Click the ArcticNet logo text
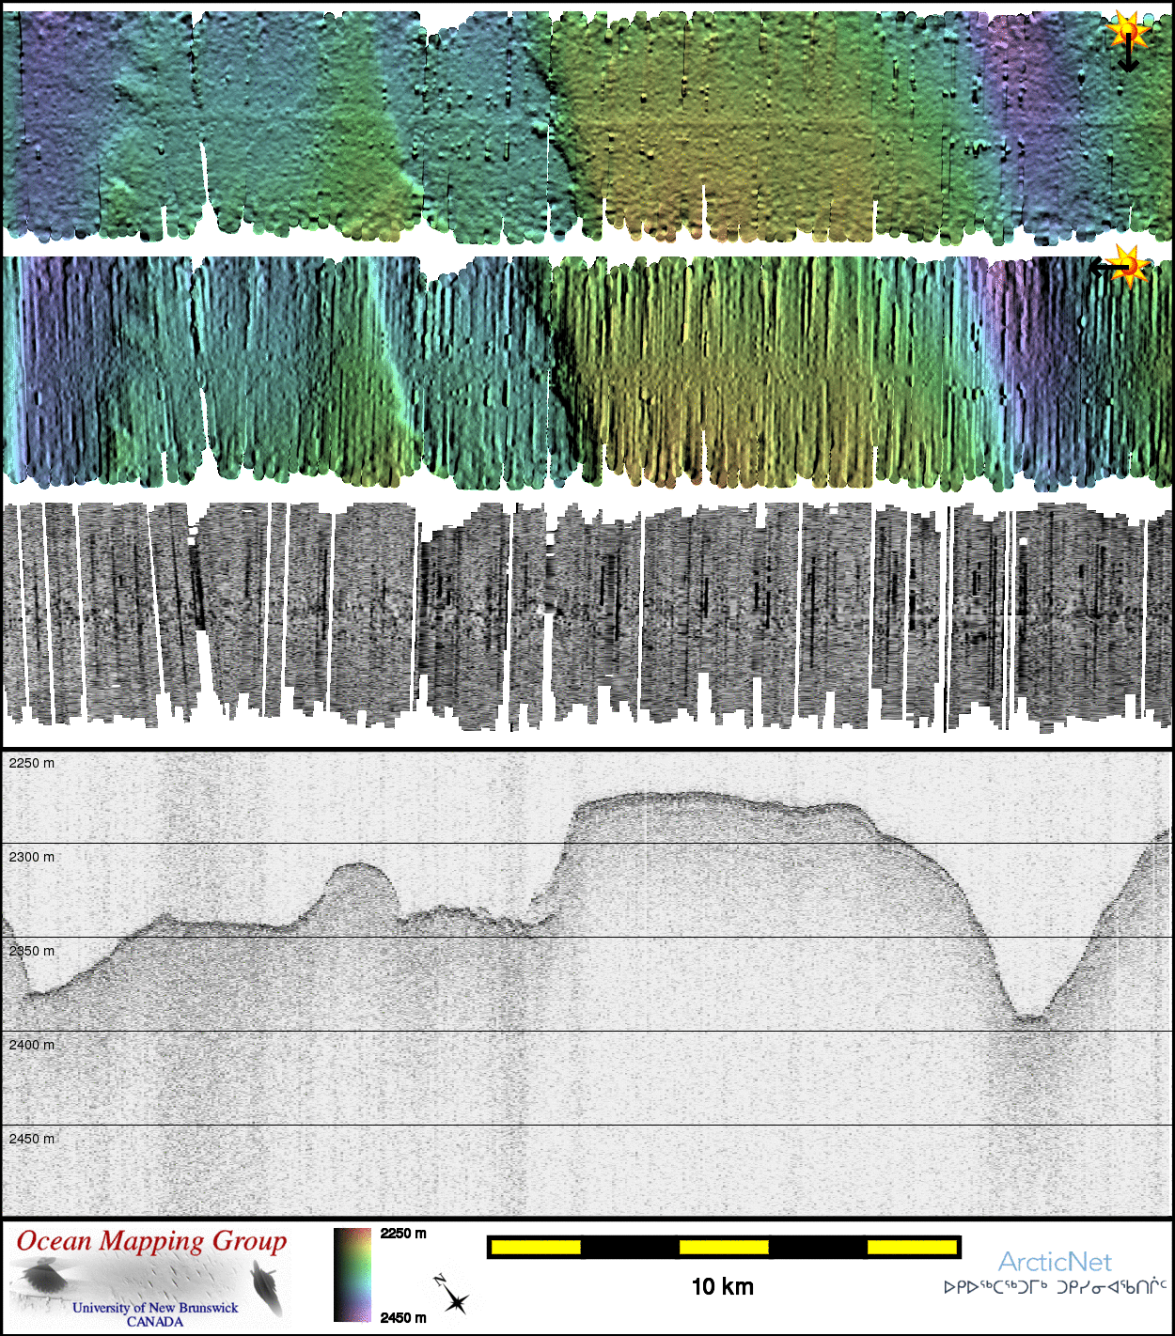This screenshot has height=1336, width=1175. [x=1054, y=1262]
